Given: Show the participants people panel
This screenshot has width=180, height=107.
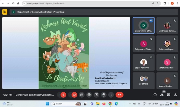Looking at the screenshot, I should tap(162, 95).
